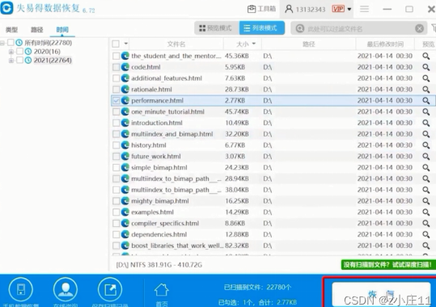The width and height of the screenshot is (436, 307).
Task: Open the VIP account dropdown arrow
Action: pyautogui.click(x=349, y=9)
